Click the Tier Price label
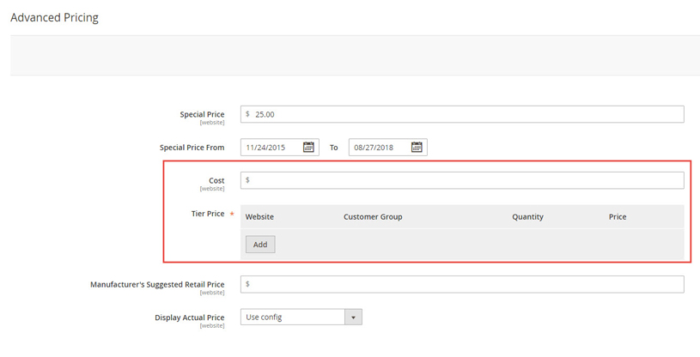Viewport: 700px width, 357px height. 208,214
